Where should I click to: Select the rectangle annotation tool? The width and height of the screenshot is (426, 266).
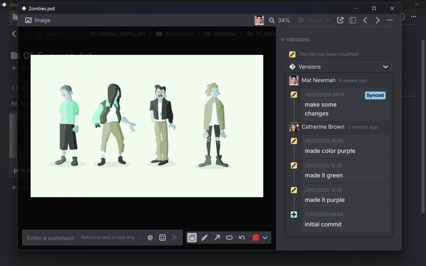coord(229,238)
